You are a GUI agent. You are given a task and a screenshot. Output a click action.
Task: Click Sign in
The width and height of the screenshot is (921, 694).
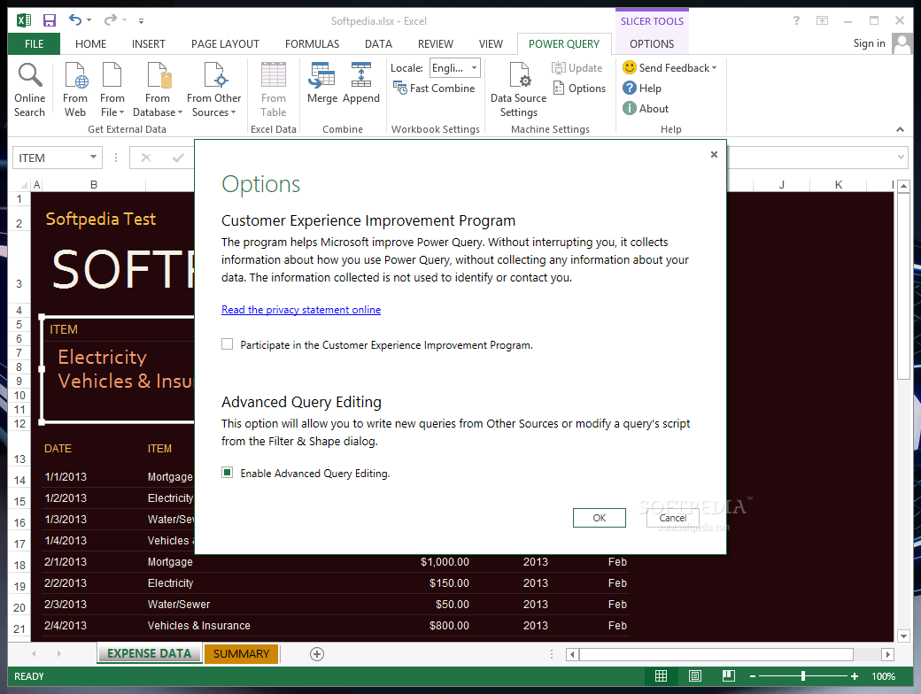tap(869, 43)
